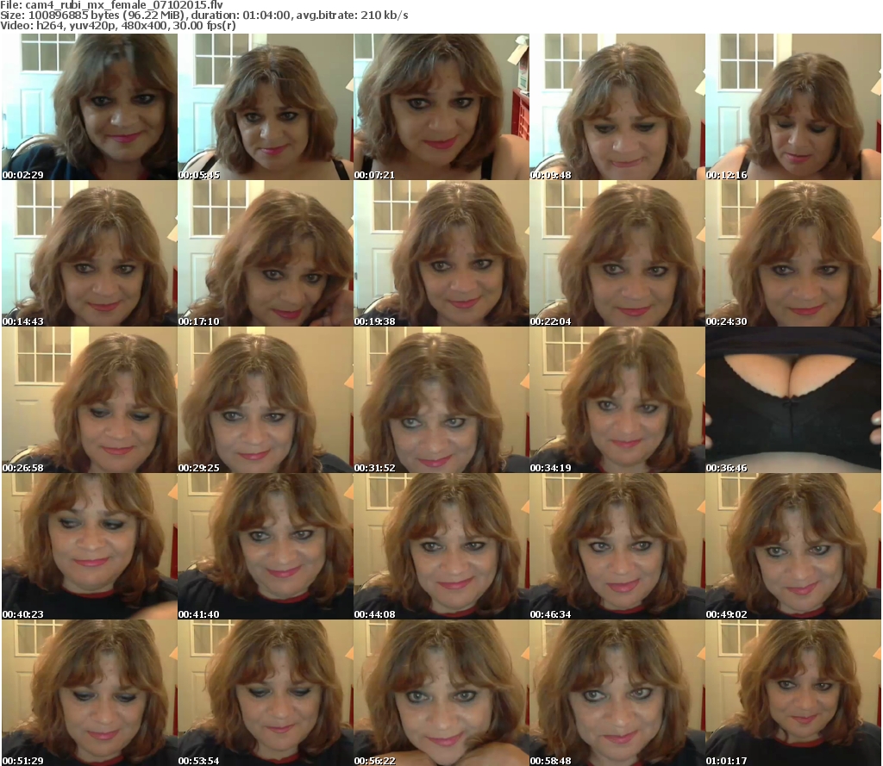Open the frame timestamped 00:05:45
Image resolution: width=883 pixels, height=766 pixels.
coord(266,107)
